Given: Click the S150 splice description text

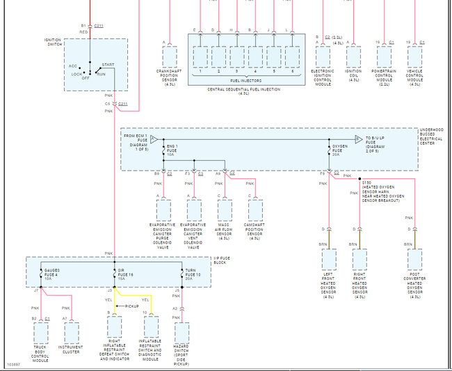Looking at the screenshot, I should pyautogui.click(x=383, y=191).
